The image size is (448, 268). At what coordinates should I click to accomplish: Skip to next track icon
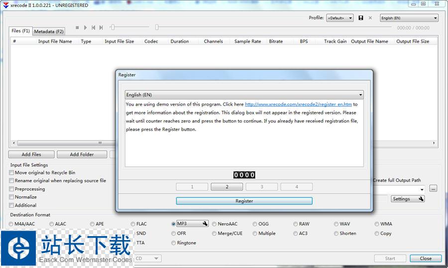click(101, 27)
